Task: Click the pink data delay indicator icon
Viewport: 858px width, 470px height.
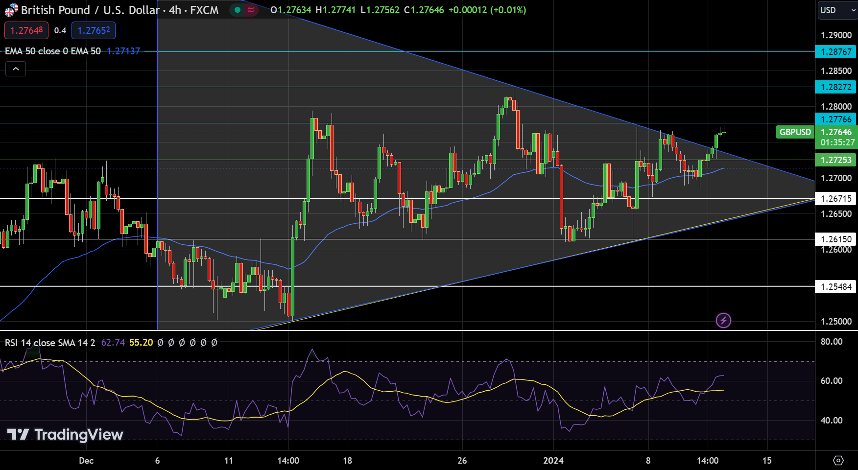Action: 251,10
